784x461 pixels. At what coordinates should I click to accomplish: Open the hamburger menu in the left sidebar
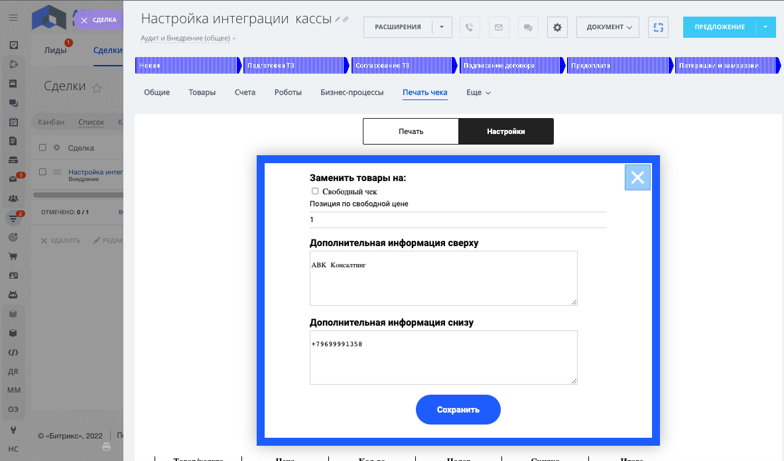click(13, 17)
